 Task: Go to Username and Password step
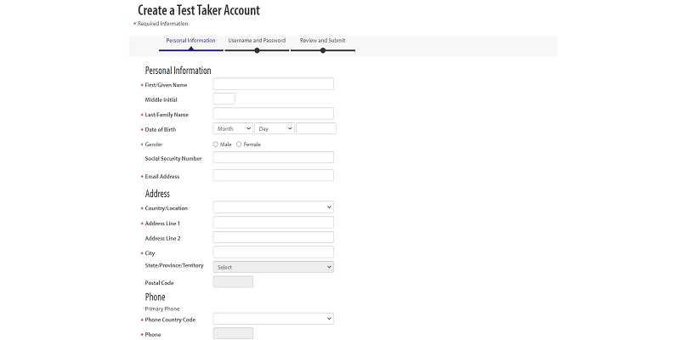[x=257, y=41]
